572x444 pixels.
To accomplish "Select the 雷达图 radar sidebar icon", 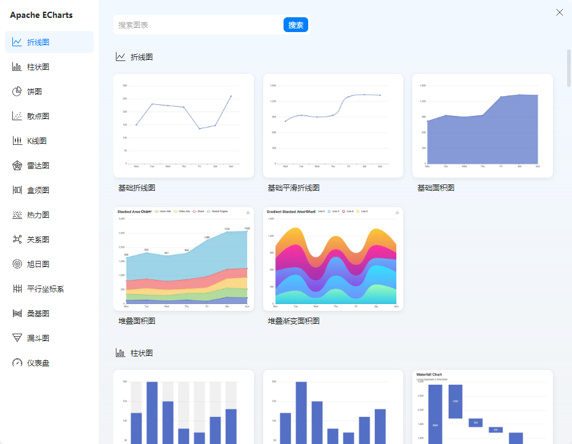I will (17, 165).
